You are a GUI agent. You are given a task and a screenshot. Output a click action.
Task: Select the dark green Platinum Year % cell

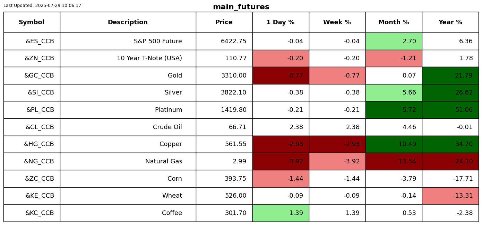[450, 110]
